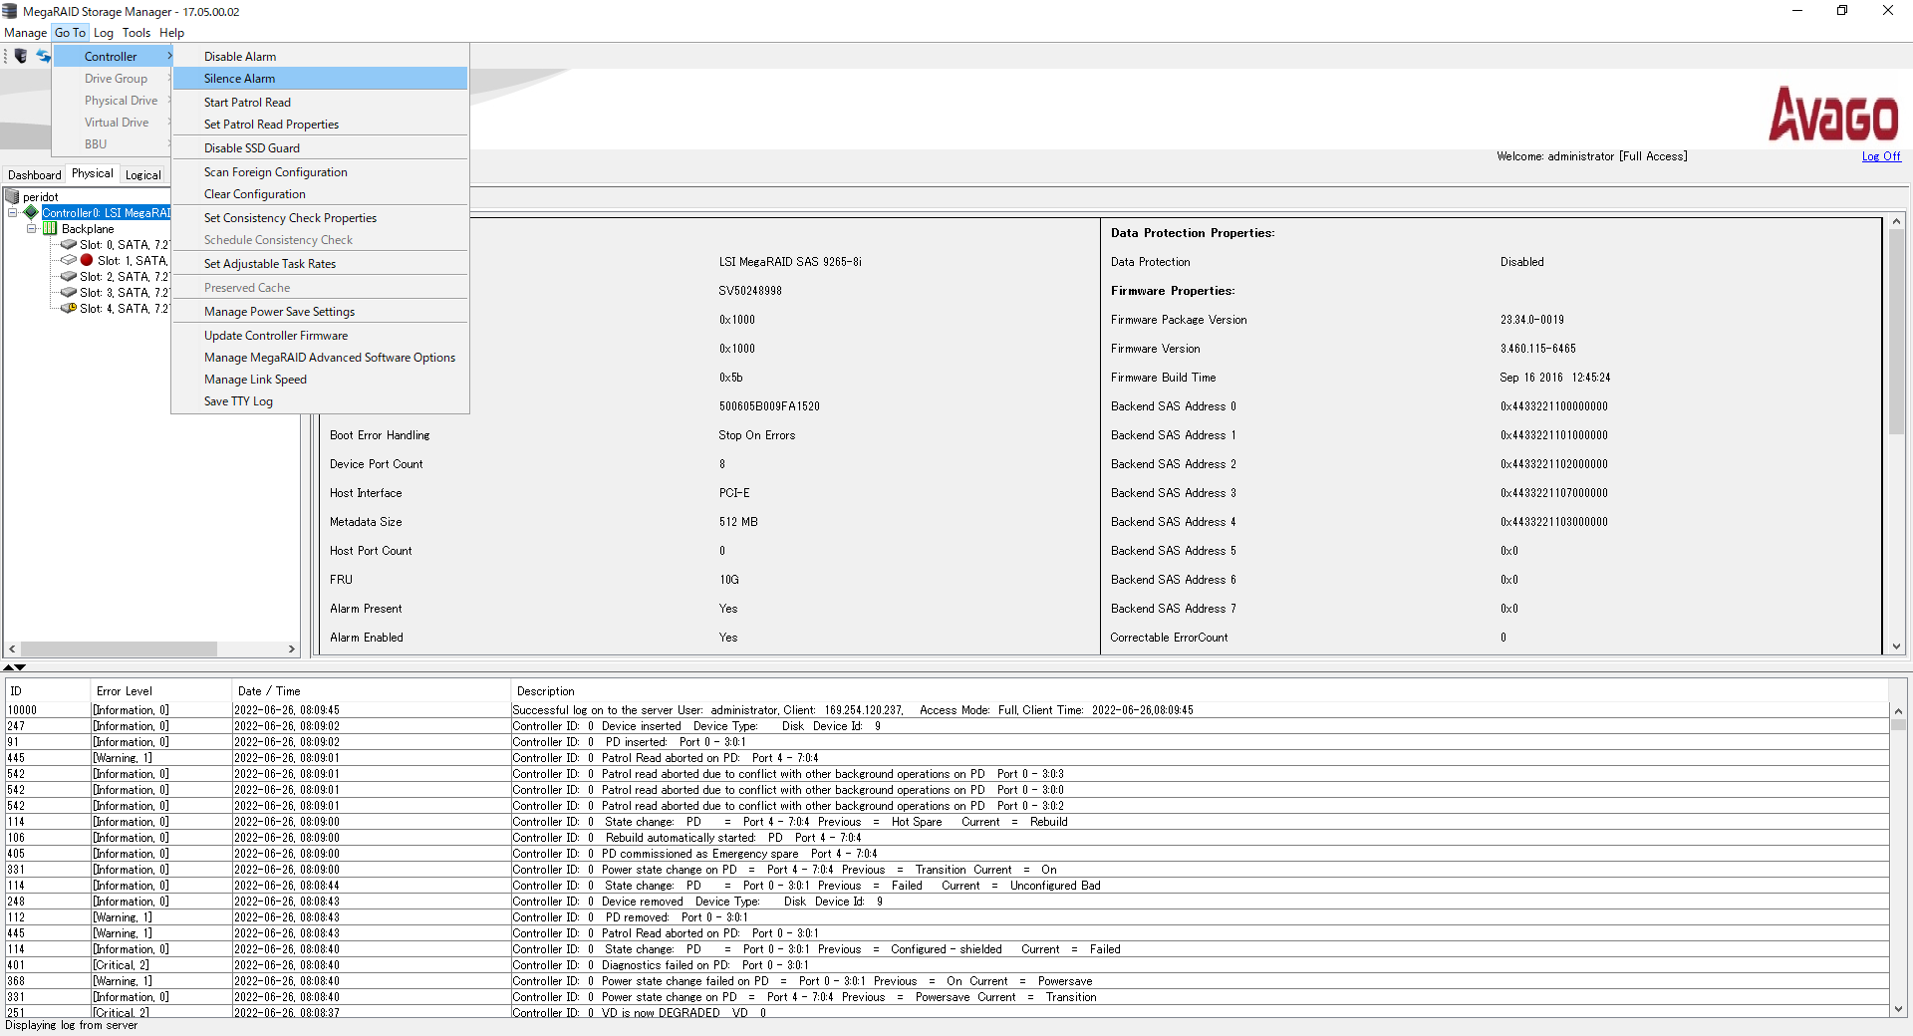Click right arrow of tree horizontal scrollbar
1913x1036 pixels.
292,648
